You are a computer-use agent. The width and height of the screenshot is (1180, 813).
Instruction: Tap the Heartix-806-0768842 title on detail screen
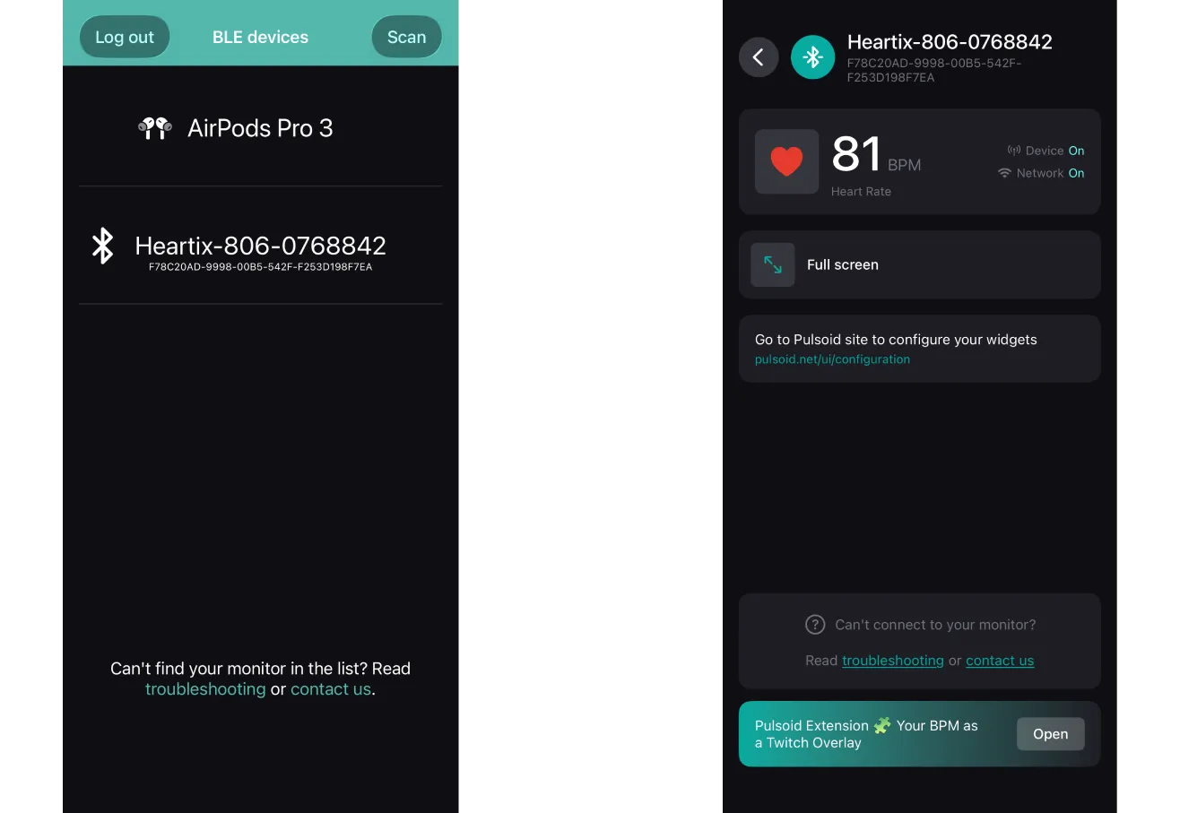pyautogui.click(x=950, y=42)
